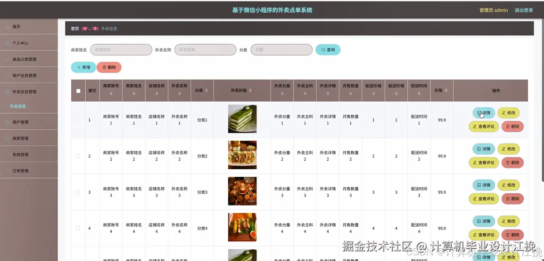Toggle select-all checkbox in table header
Screen dimensions: 544x261
pos(78,91)
